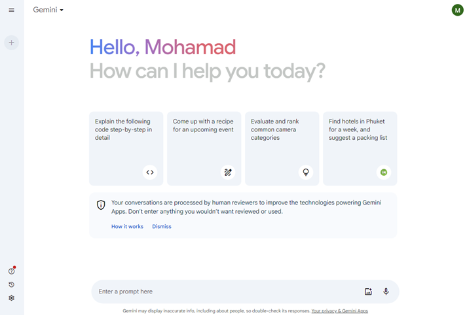Open the hamburger main menu
This screenshot has height=315, width=467.
[11, 10]
